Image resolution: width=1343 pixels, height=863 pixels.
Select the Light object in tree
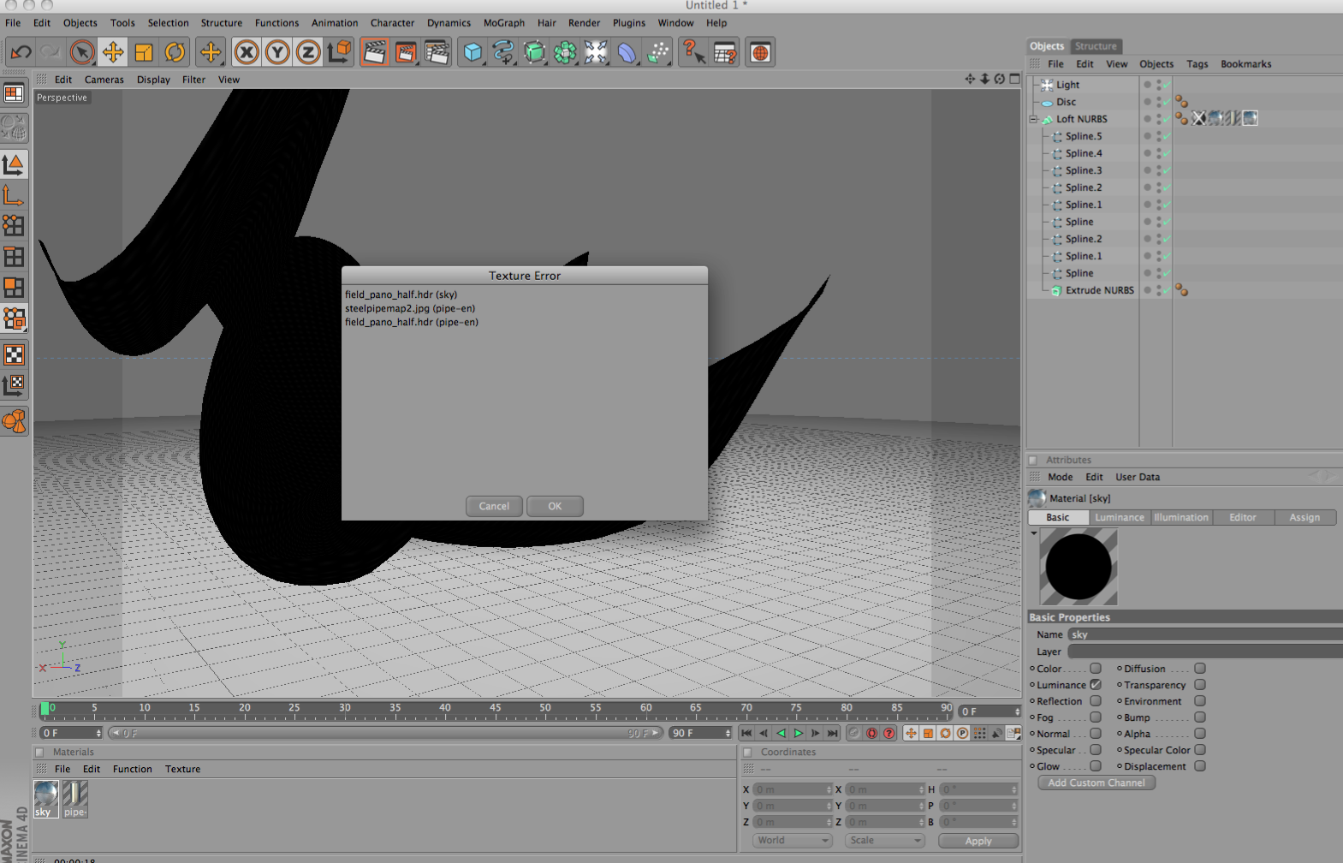pos(1067,85)
